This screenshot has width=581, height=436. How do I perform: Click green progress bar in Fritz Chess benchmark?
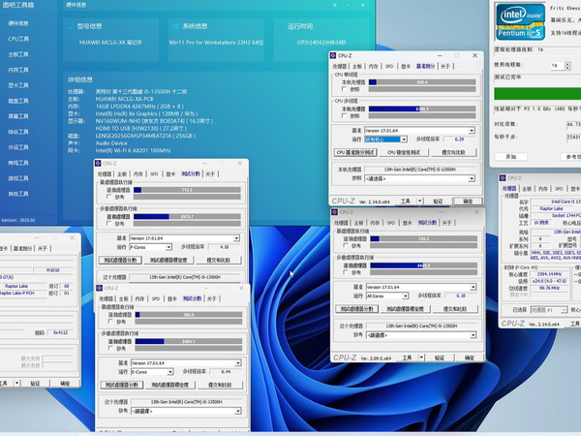tap(537, 93)
